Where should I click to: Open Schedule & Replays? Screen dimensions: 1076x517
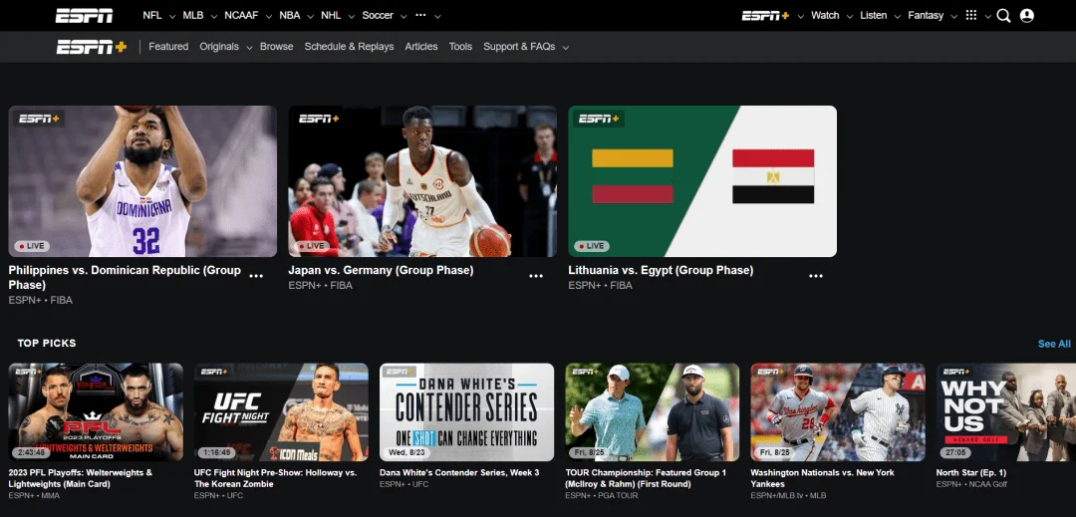point(350,47)
